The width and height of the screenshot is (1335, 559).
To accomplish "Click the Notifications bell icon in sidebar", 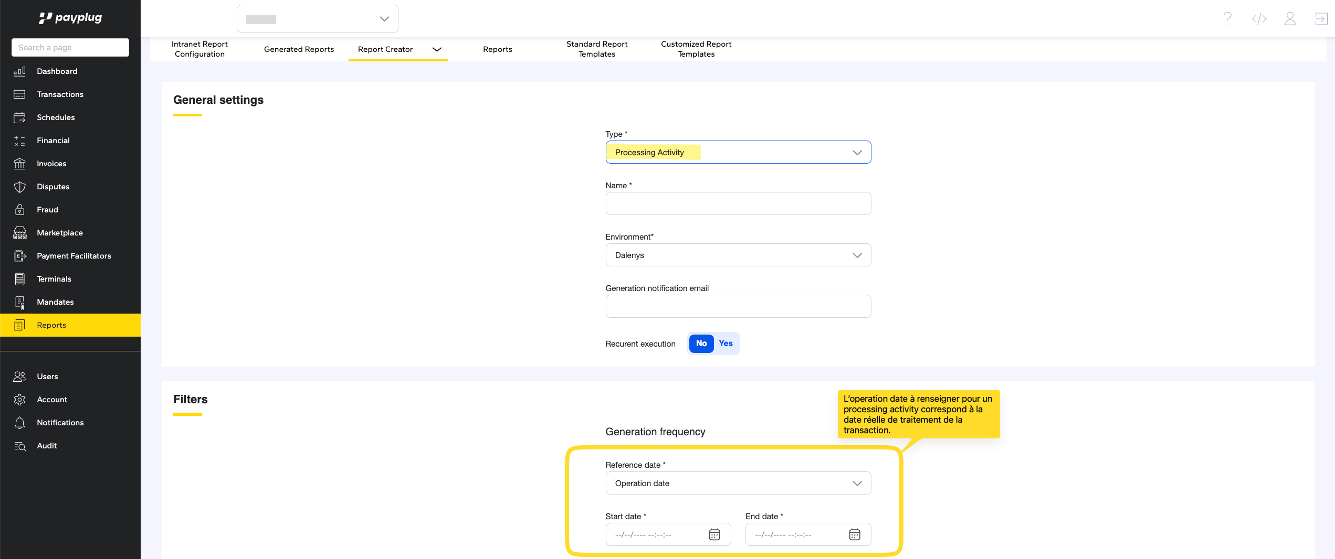I will click(20, 423).
